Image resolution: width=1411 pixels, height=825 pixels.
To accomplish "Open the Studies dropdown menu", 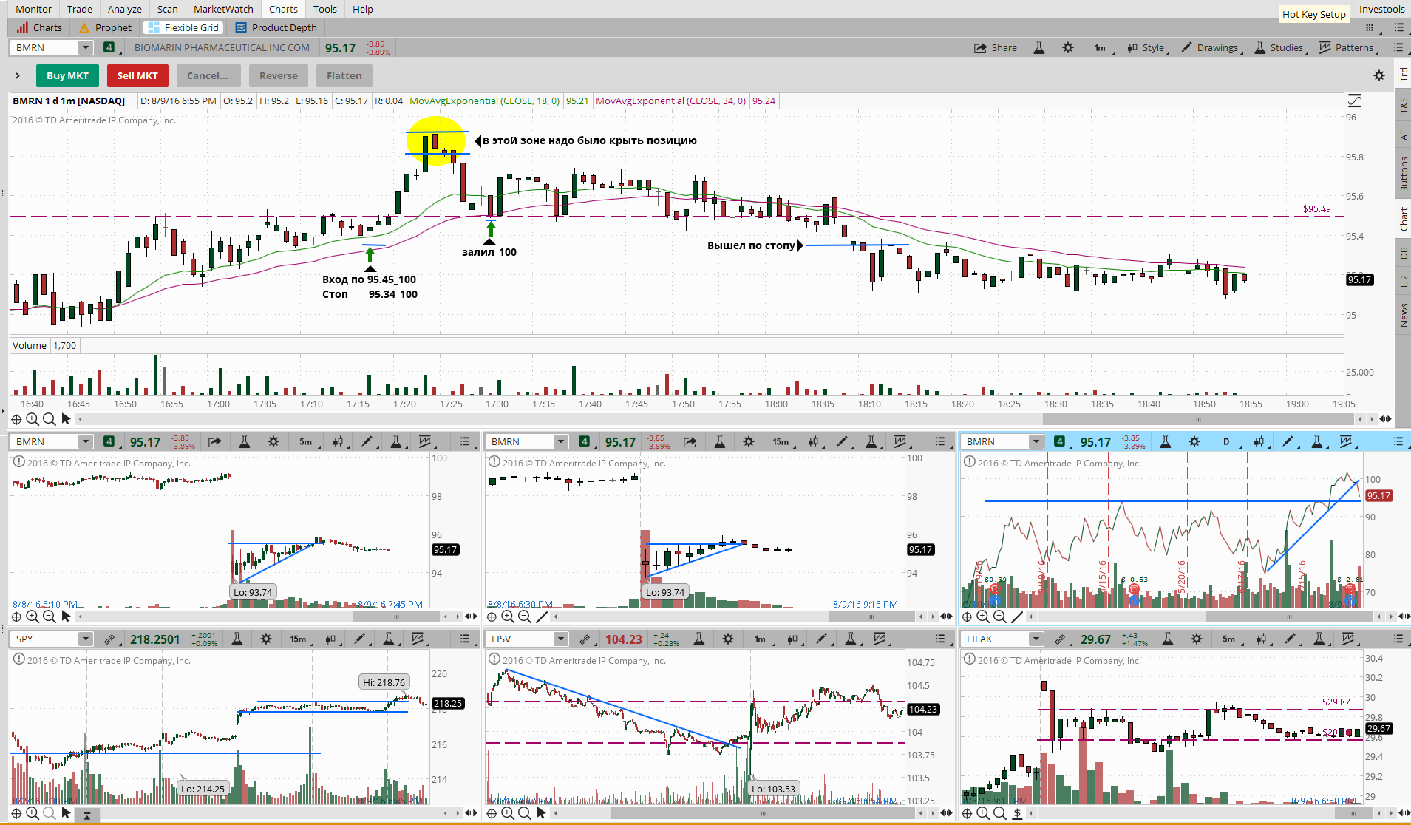I will (1281, 47).
